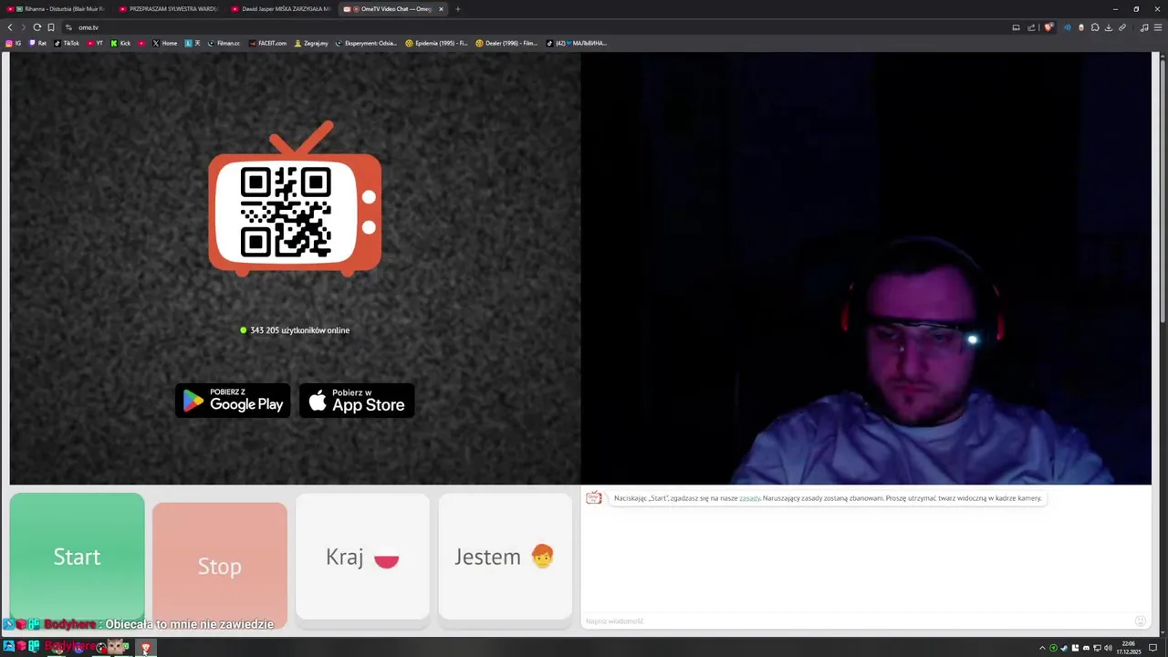
Task: Click the picture-in-picture icon in address bar
Action: [1016, 27]
